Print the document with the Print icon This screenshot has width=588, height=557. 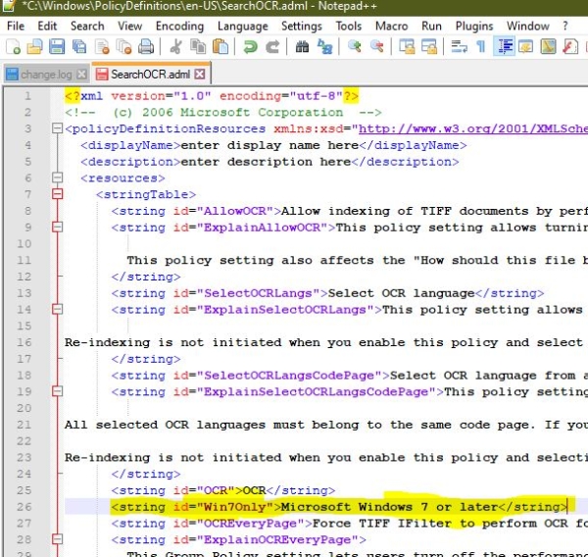pyautogui.click(x=146, y=47)
